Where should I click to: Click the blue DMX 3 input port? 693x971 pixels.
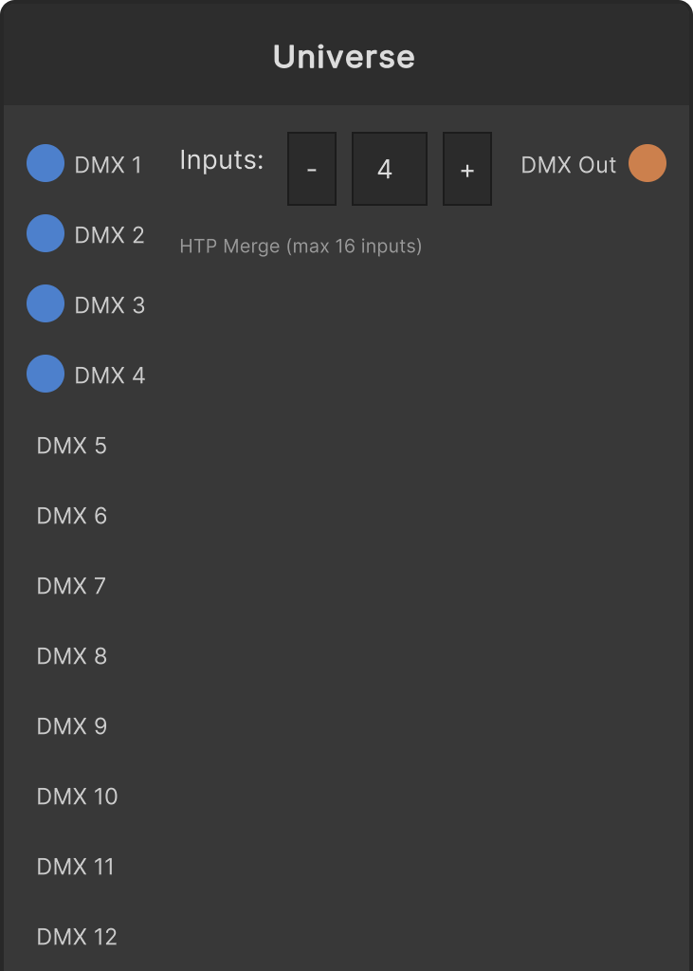(x=46, y=303)
